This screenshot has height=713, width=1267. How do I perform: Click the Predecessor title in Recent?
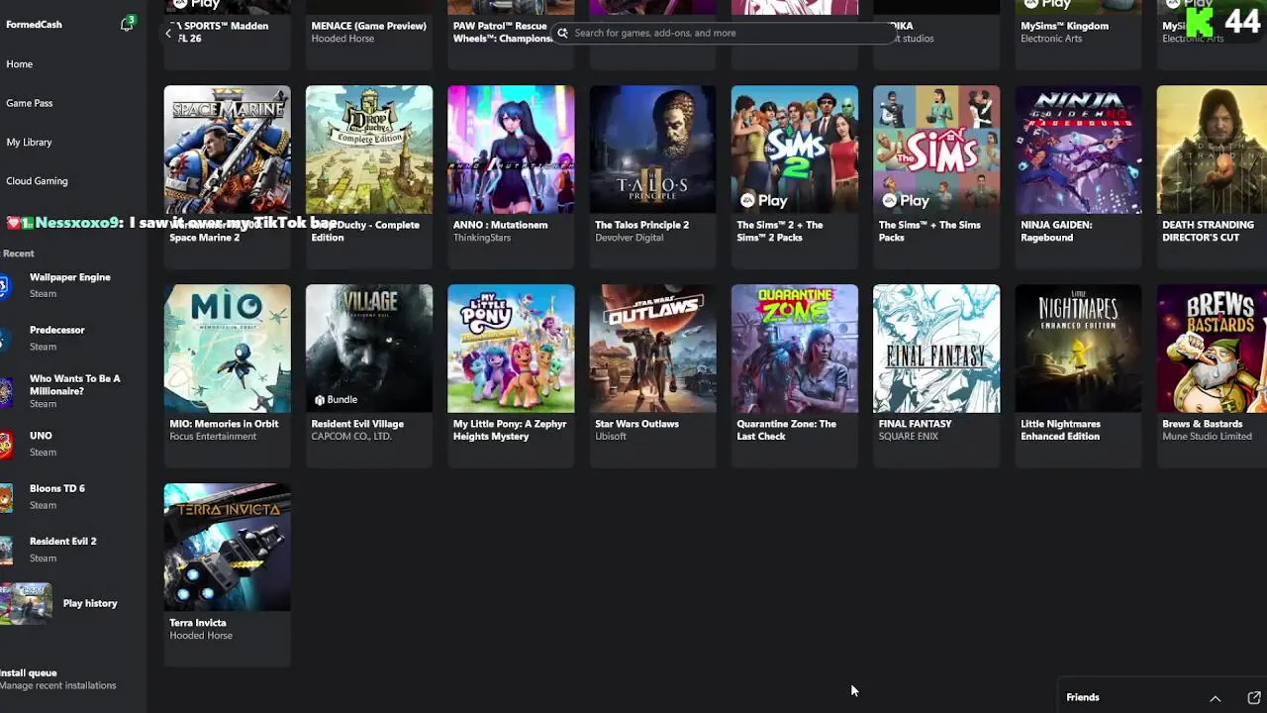[x=57, y=330]
